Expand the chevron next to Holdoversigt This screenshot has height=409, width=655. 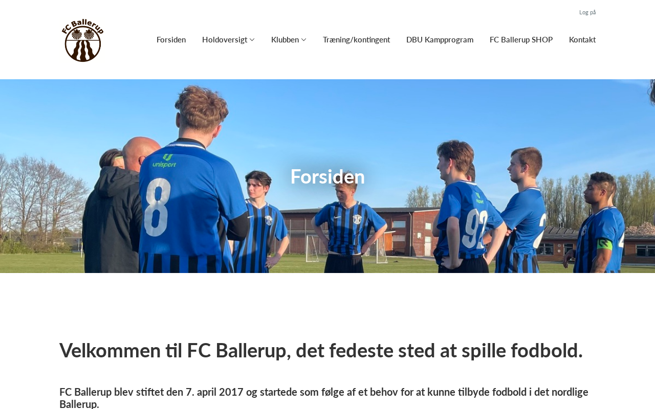252,40
